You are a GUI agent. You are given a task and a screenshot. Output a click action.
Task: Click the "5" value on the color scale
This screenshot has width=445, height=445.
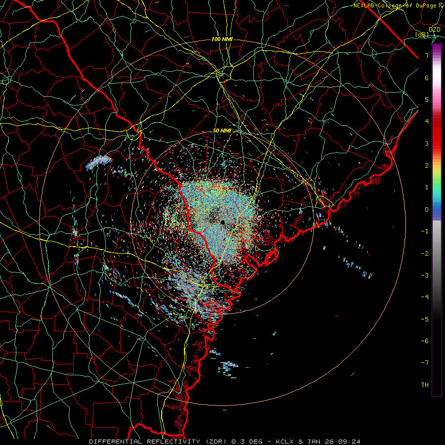coord(427,99)
